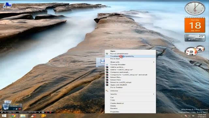Choose Extract Here
The image size is (209, 118).
130,80
